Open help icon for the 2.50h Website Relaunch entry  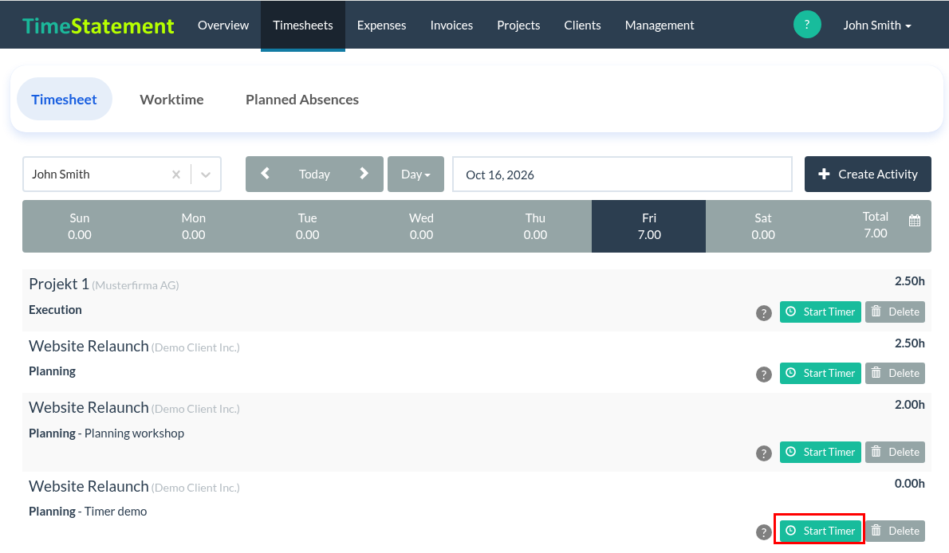point(764,375)
